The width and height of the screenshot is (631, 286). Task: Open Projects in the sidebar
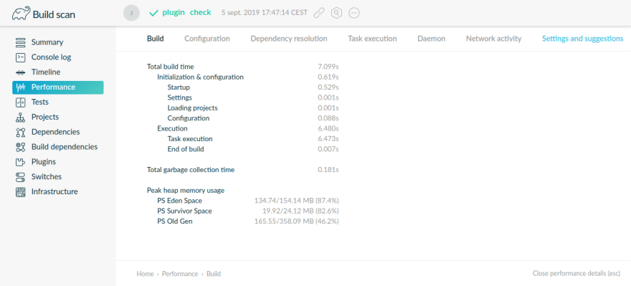(x=45, y=117)
